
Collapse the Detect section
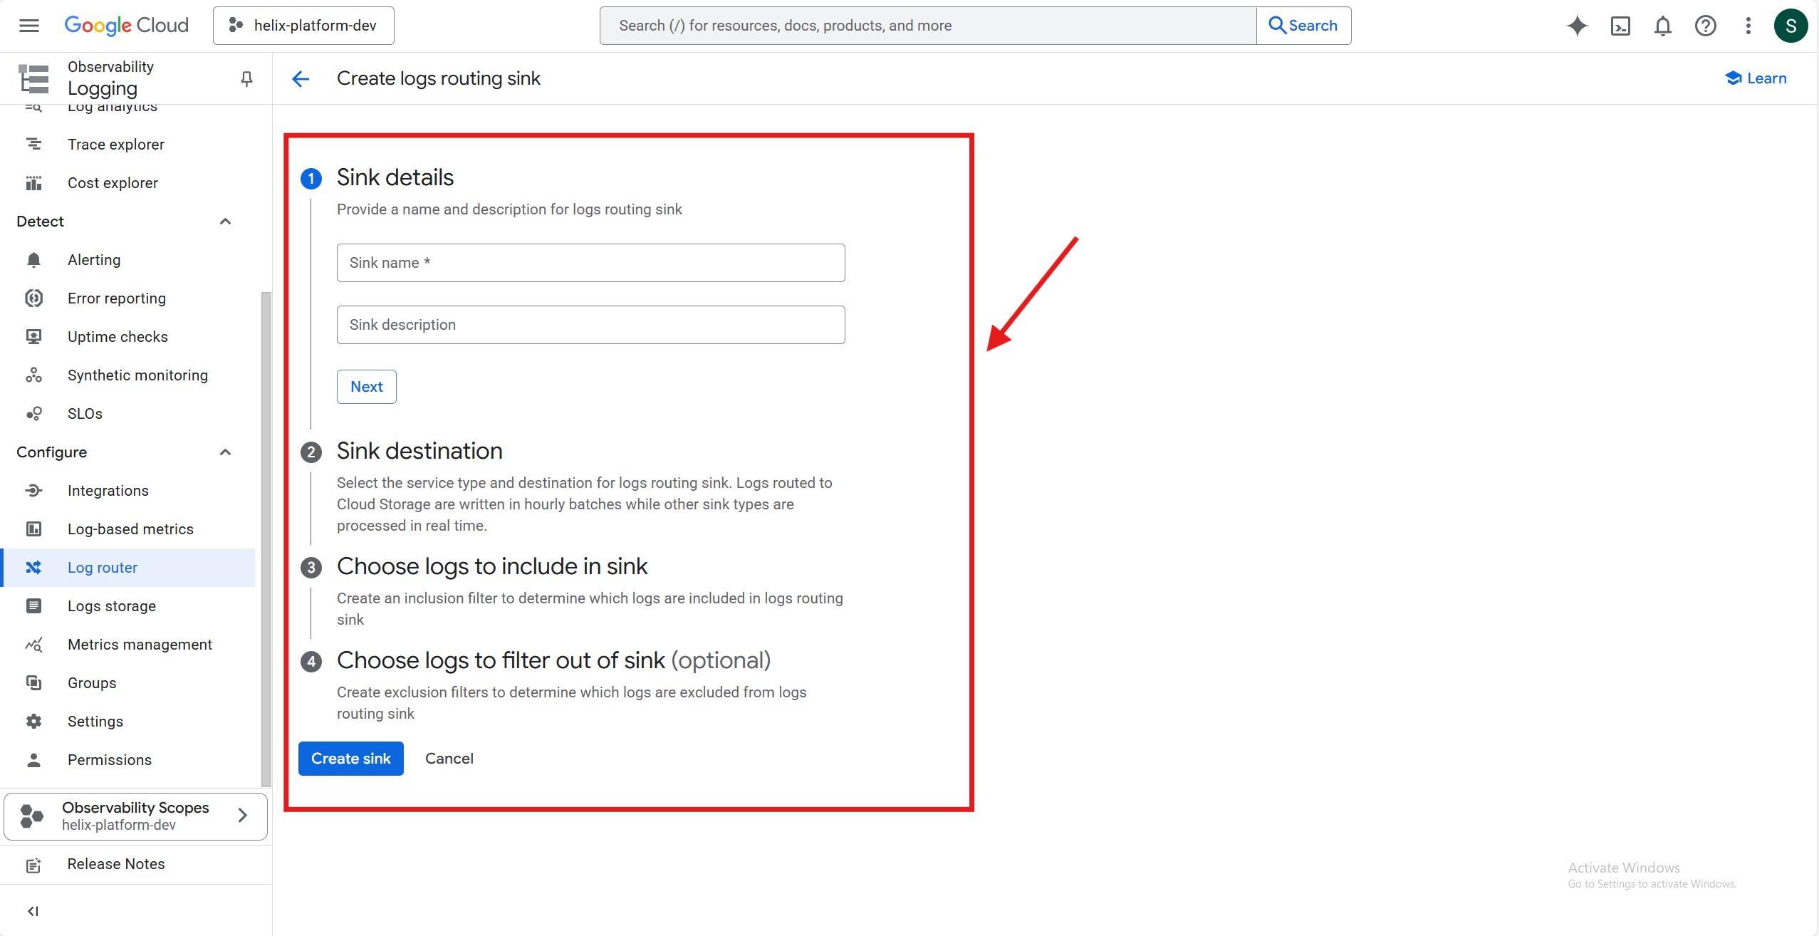click(225, 222)
